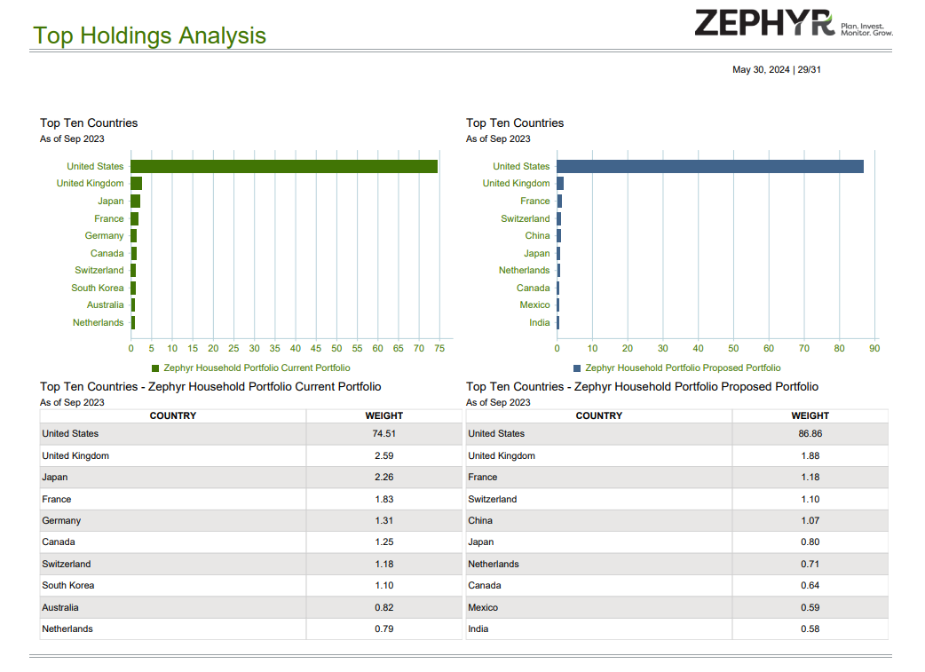The width and height of the screenshot is (925, 672).
Task: Click the Zephyr logo
Action: [x=765, y=24]
